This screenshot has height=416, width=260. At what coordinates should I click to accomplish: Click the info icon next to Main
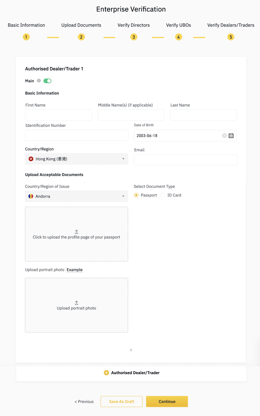(x=39, y=81)
